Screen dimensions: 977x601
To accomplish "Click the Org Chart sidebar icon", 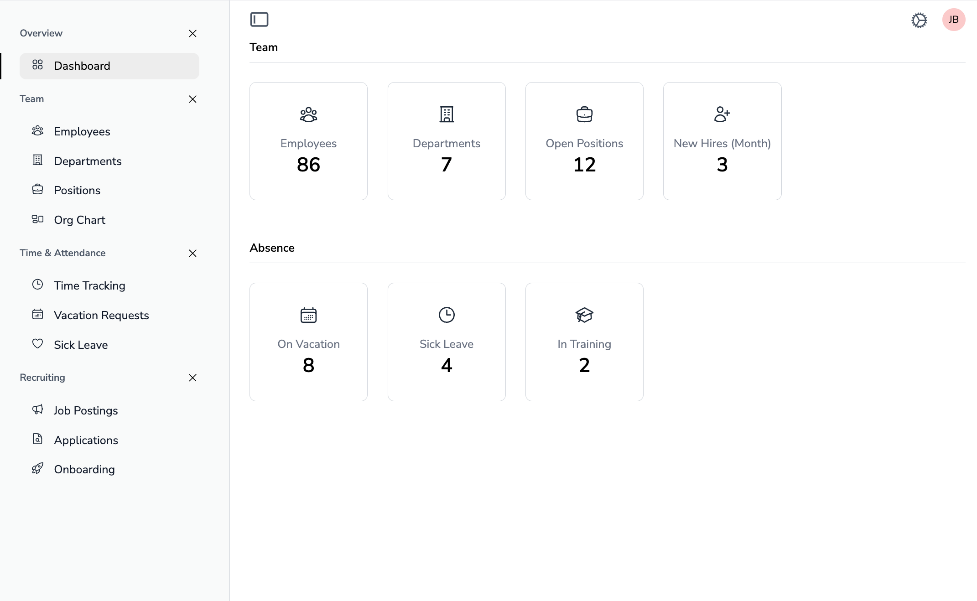I will tap(37, 219).
